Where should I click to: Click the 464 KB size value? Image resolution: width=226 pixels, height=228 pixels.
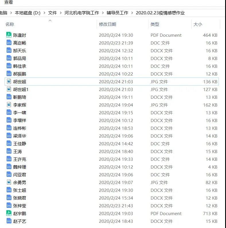[210, 35]
